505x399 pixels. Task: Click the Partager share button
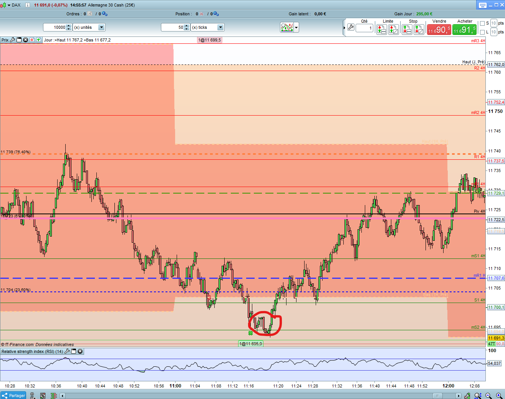tap(13, 396)
